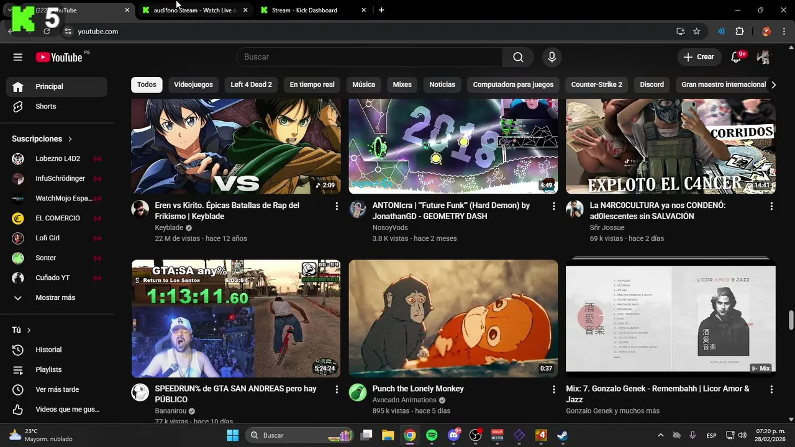The width and height of the screenshot is (795, 447).
Task: Open Avocado Animations channel link
Action: tap(404, 400)
